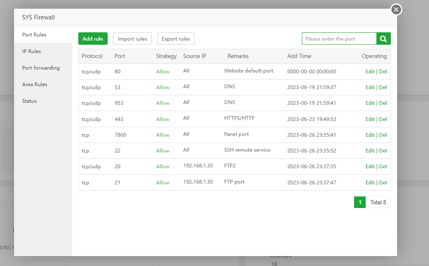The height and width of the screenshot is (266, 429).
Task: Edit the Panel port 7800 rule
Action: point(370,135)
